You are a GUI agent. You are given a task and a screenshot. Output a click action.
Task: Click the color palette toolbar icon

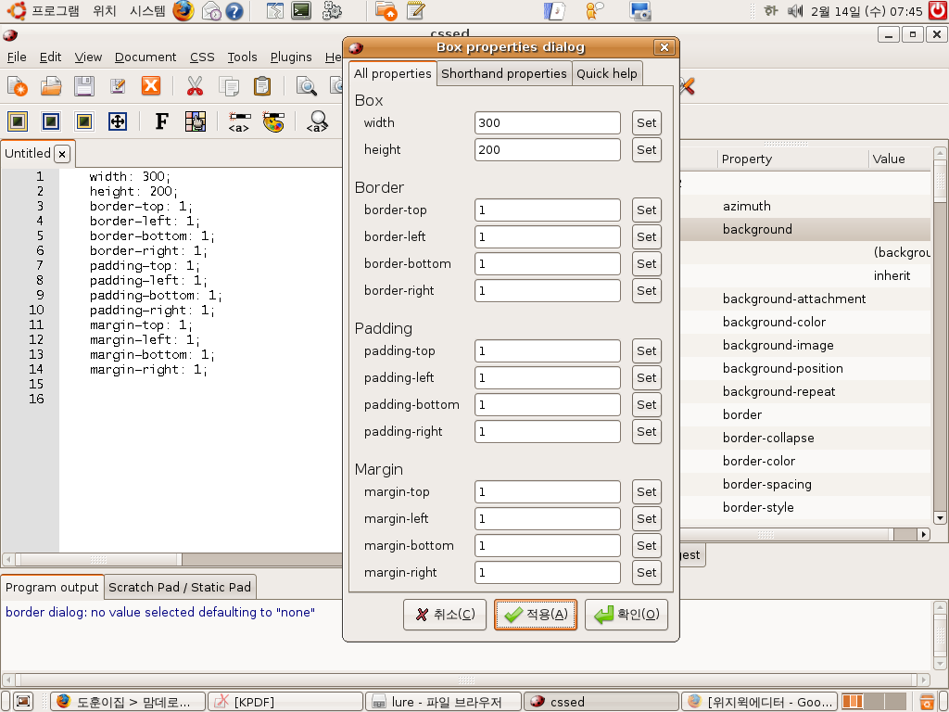(x=272, y=121)
